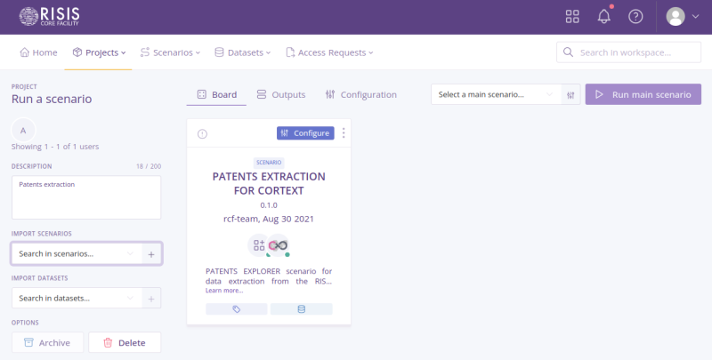
Task: Open the Select a main scenario dropdown
Action: coord(495,94)
